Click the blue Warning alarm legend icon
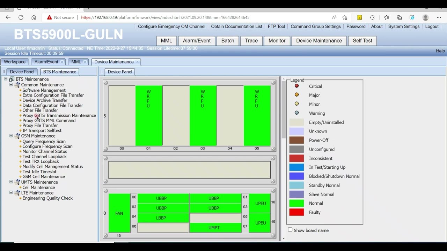This screenshot has width=447, height=251. pos(296,113)
